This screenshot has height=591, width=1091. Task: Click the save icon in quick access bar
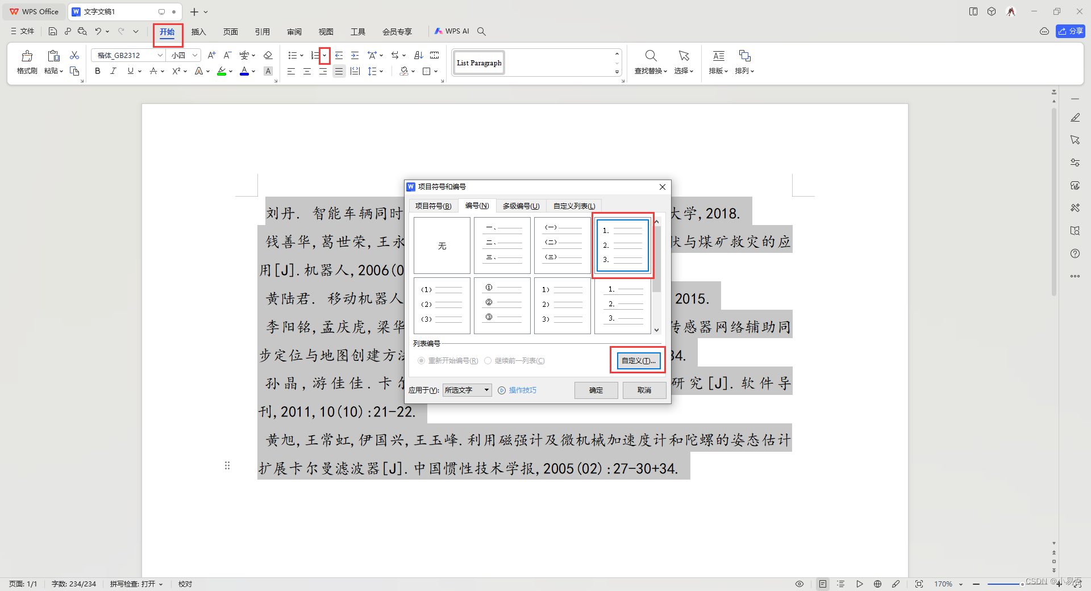pyautogui.click(x=53, y=31)
